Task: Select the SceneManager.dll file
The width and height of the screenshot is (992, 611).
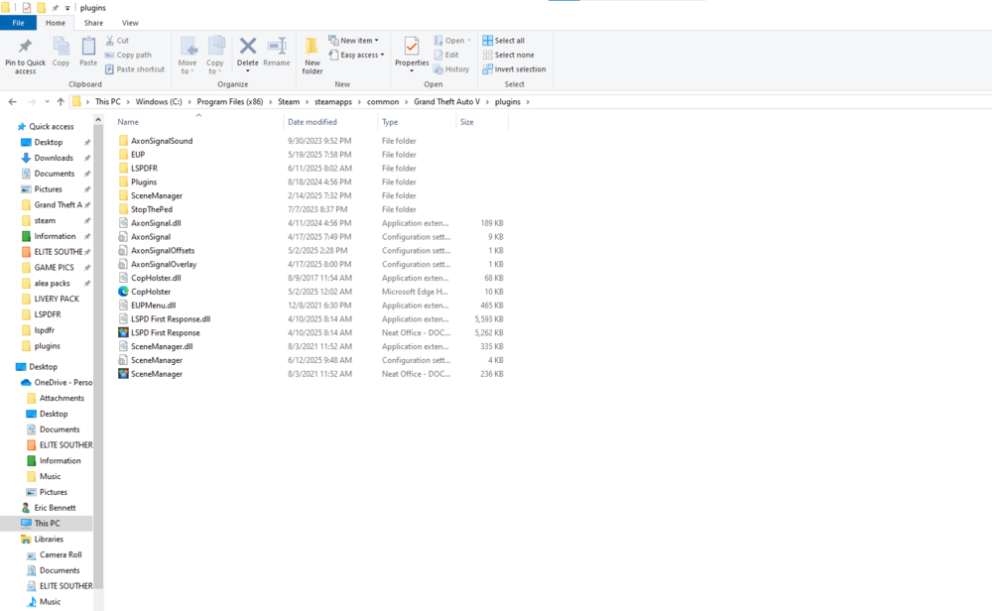Action: tap(162, 346)
